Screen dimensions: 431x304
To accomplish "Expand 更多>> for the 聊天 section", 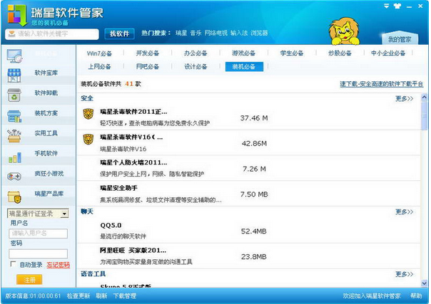I will pos(404,212).
